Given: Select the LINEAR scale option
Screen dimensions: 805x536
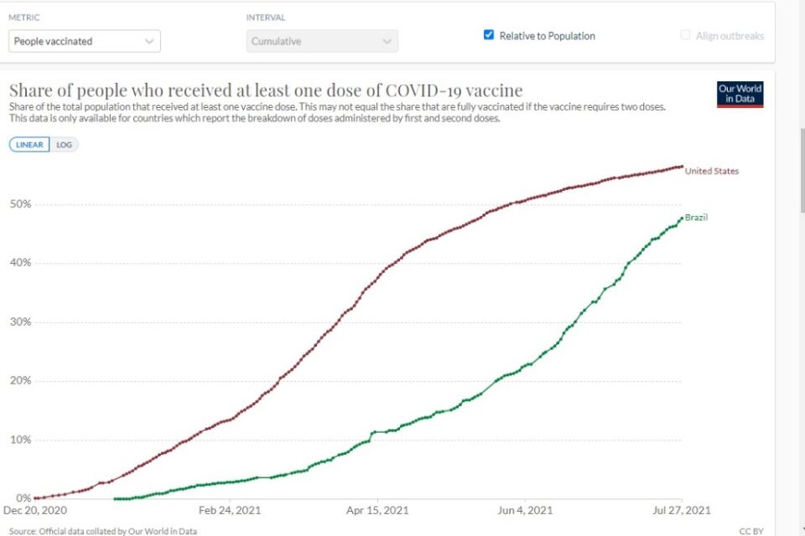Looking at the screenshot, I should [x=29, y=145].
